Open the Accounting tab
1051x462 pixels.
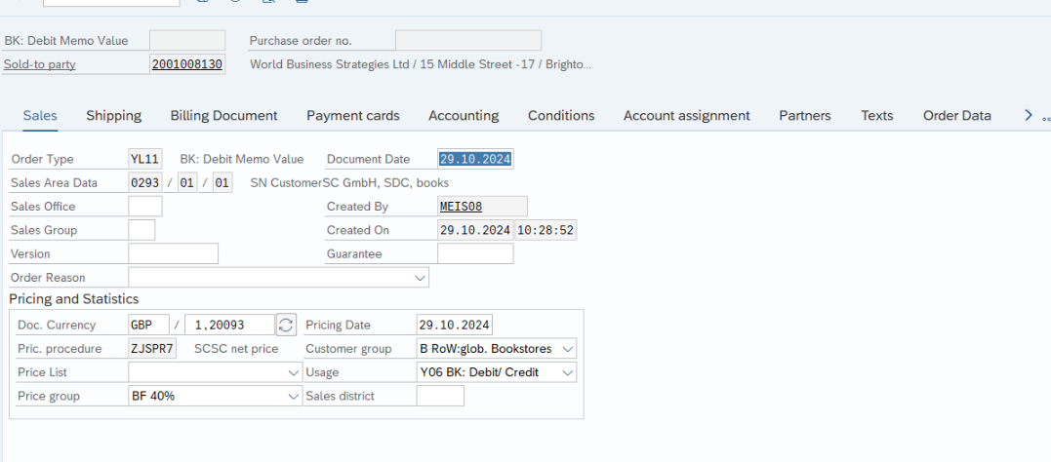464,115
